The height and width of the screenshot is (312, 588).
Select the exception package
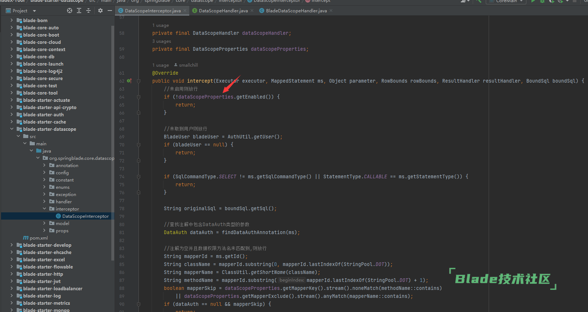(x=66, y=195)
